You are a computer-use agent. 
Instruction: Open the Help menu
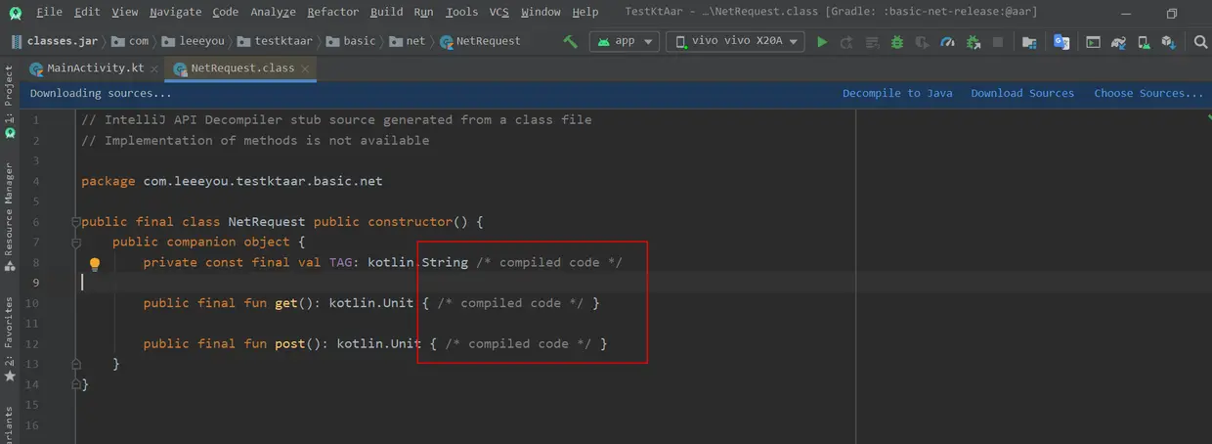click(585, 12)
